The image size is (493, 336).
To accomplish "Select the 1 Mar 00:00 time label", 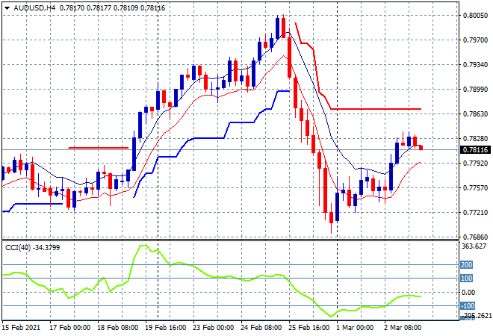I will 355,328.
